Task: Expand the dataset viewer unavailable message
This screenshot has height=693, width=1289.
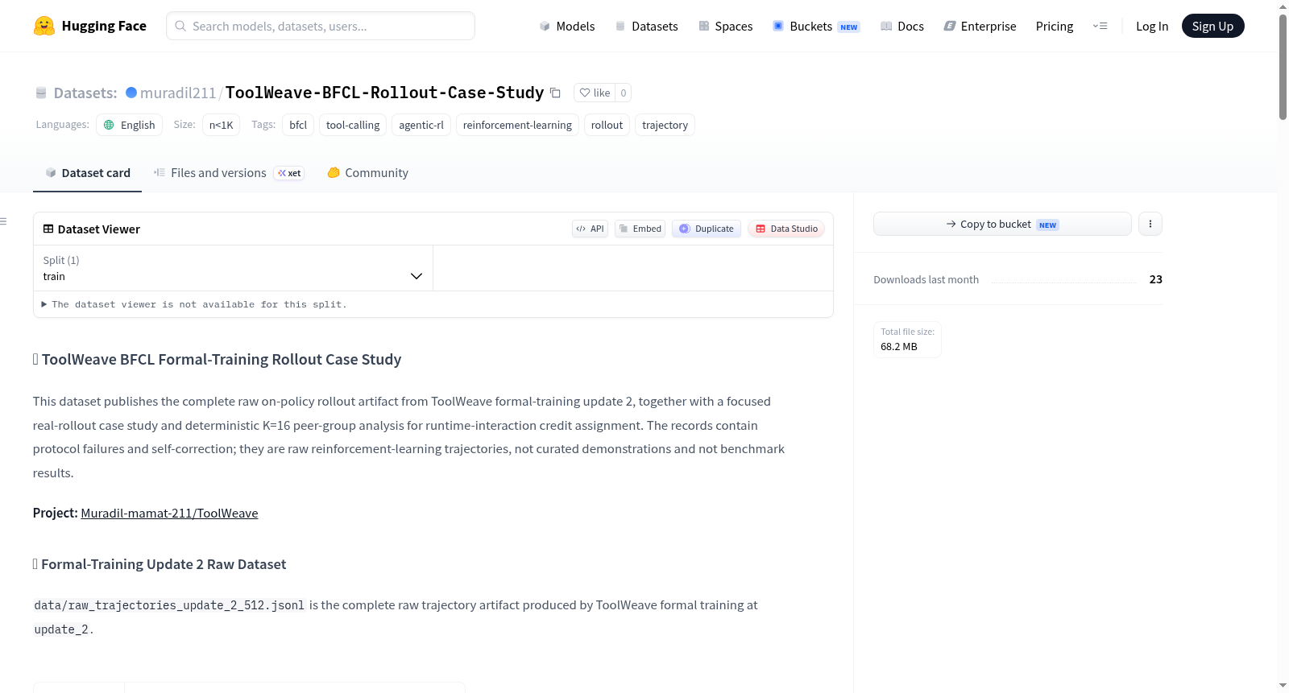Action: [193, 304]
